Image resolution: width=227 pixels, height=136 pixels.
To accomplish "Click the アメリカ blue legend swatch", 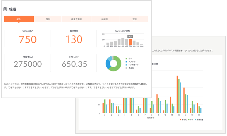I will pos(126,62).
